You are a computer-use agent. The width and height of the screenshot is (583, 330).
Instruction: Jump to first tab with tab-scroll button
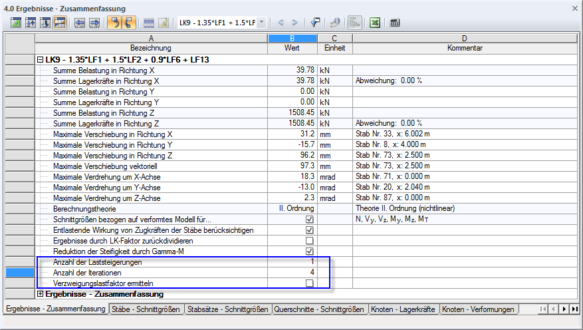(543, 309)
